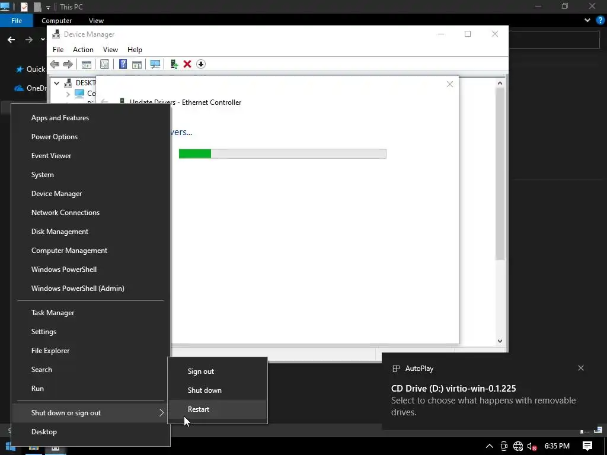The width and height of the screenshot is (607, 455).
Task: Select the Computer tab in This PC ribbon
Action: (56, 21)
